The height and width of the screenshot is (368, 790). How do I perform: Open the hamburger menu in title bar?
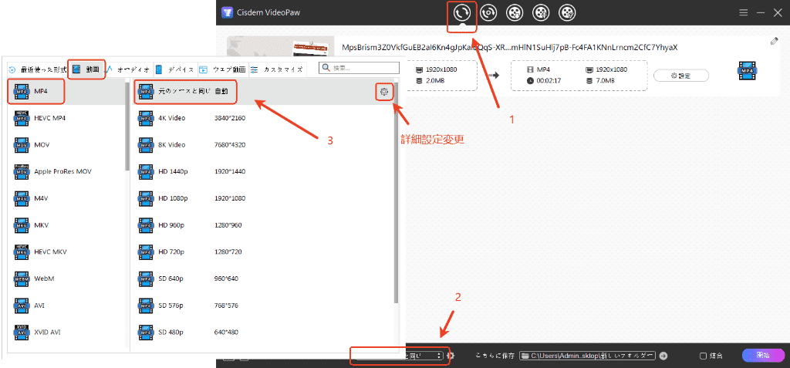pyautogui.click(x=743, y=12)
